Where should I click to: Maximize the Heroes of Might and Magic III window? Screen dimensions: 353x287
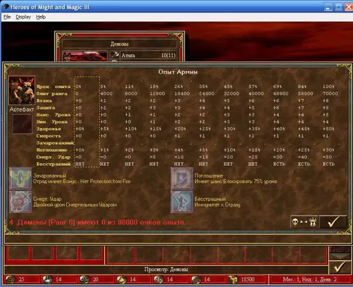(339, 7)
